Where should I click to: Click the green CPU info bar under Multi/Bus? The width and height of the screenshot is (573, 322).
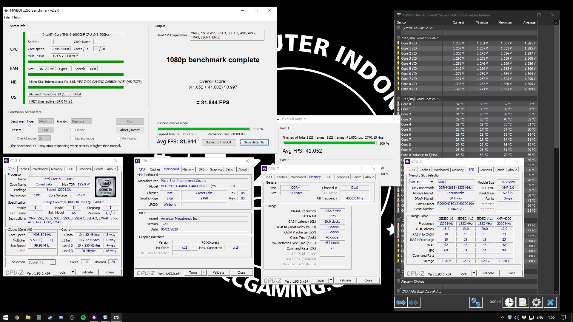(76, 62)
